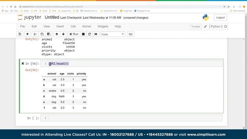Open the command palette keyboard icon
This screenshot has width=247, height=139.
[x=130, y=34]
